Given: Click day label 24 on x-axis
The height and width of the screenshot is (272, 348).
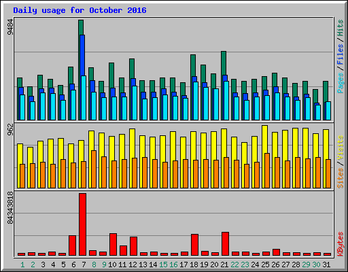Looking at the screenshot, I should [255, 265].
